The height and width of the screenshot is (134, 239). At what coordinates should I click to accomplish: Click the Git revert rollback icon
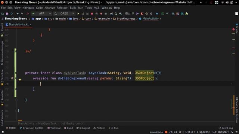[x=151, y=14]
